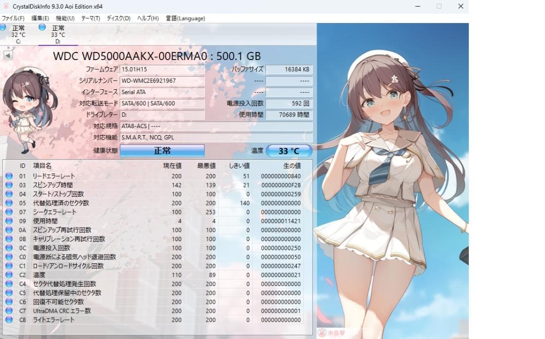This screenshot has width=545, height=339.
Task: Click the 正常 health status button
Action: point(161,150)
